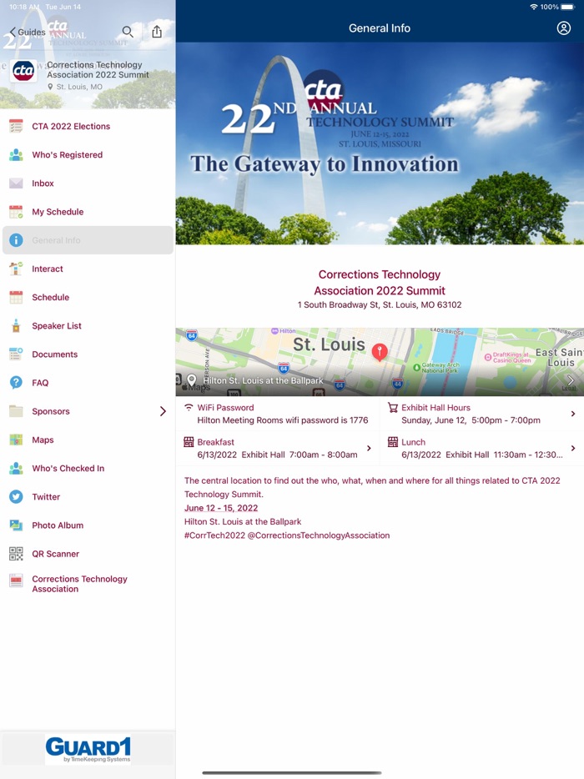Tap the red location pin on the map

380,352
